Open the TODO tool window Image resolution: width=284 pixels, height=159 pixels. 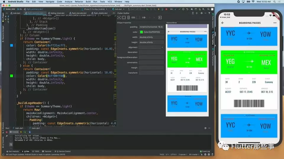click(x=36, y=151)
